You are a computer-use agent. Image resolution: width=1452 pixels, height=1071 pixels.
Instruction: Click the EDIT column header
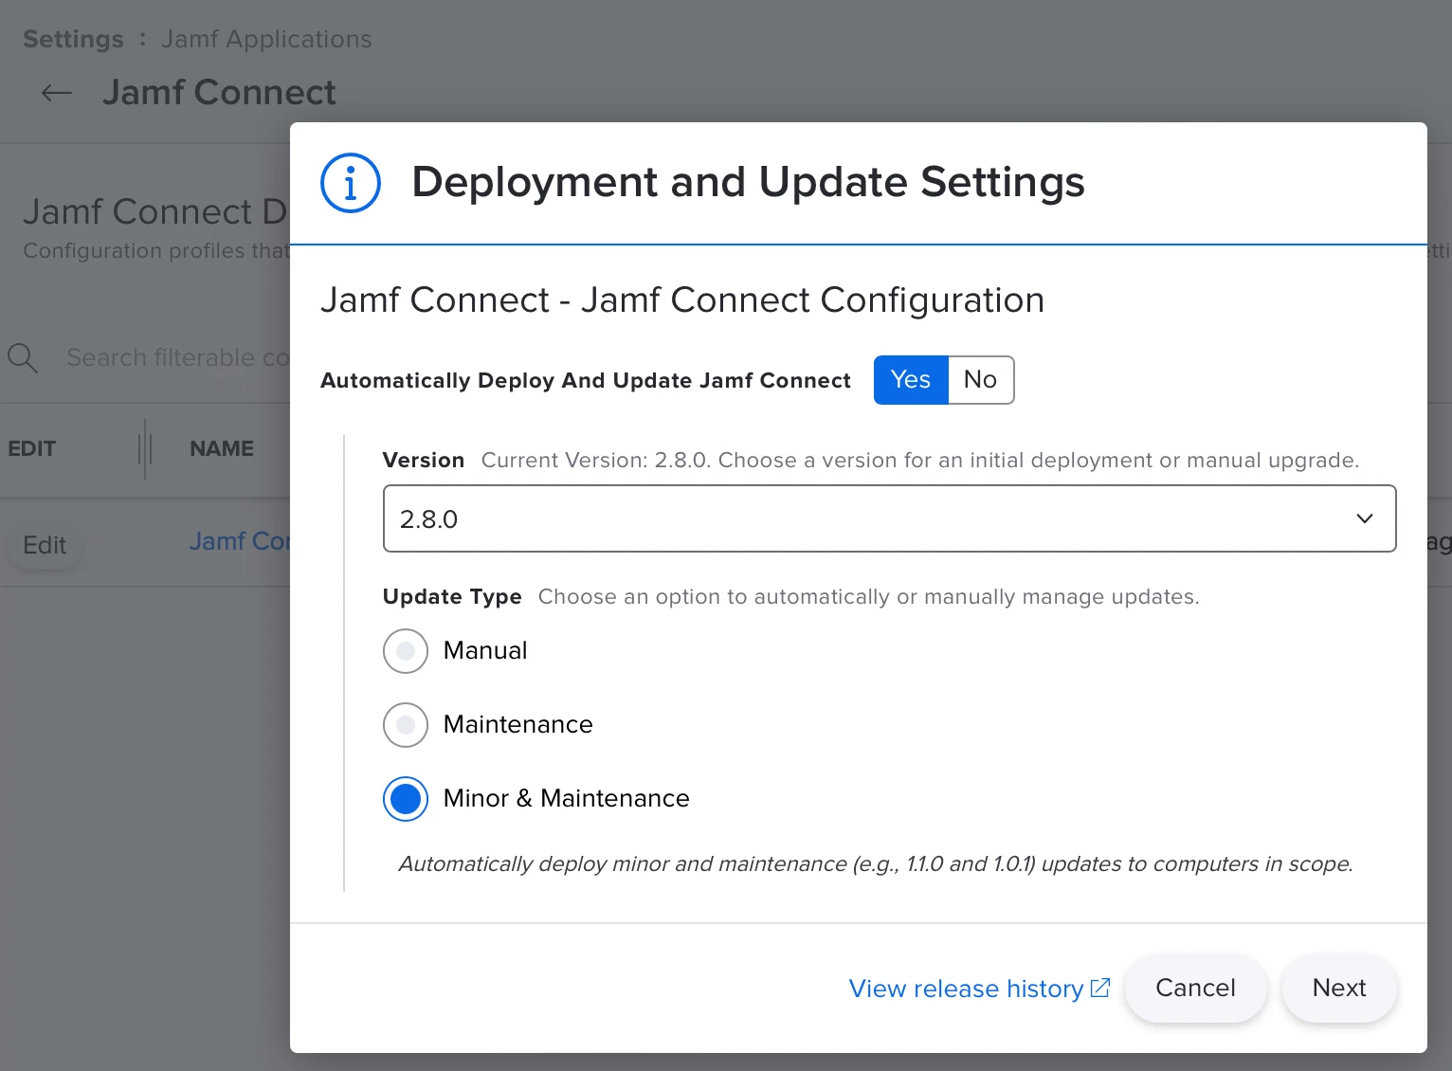(x=32, y=449)
